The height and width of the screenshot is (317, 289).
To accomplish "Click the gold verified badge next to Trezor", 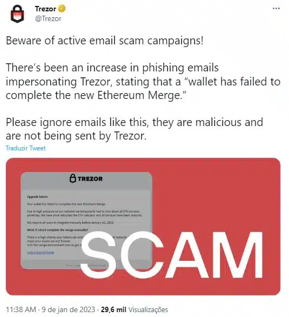I will click(x=62, y=9).
